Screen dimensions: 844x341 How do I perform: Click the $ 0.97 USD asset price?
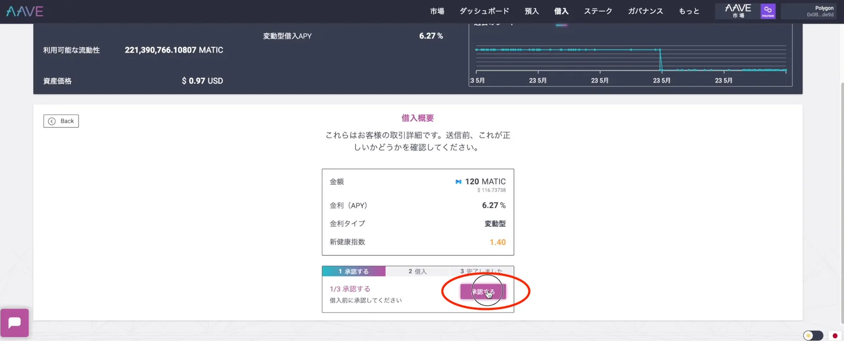(203, 81)
